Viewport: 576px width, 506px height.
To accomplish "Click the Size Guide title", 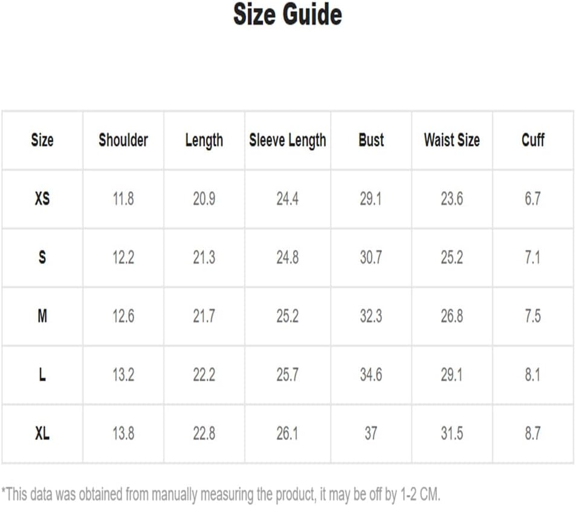I will pyautogui.click(x=288, y=15).
